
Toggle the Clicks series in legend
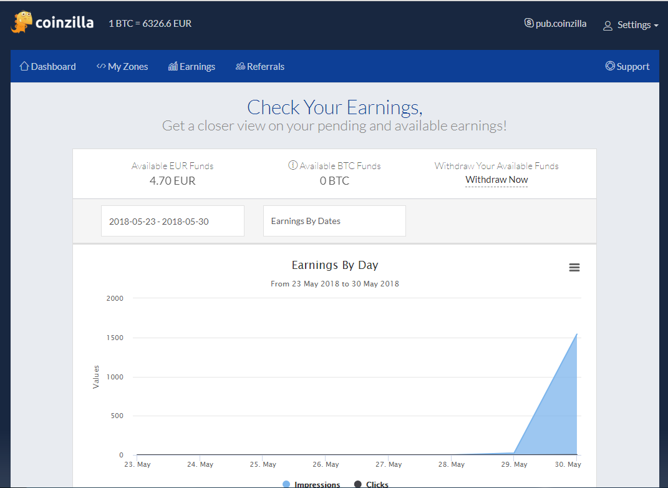tap(372, 484)
